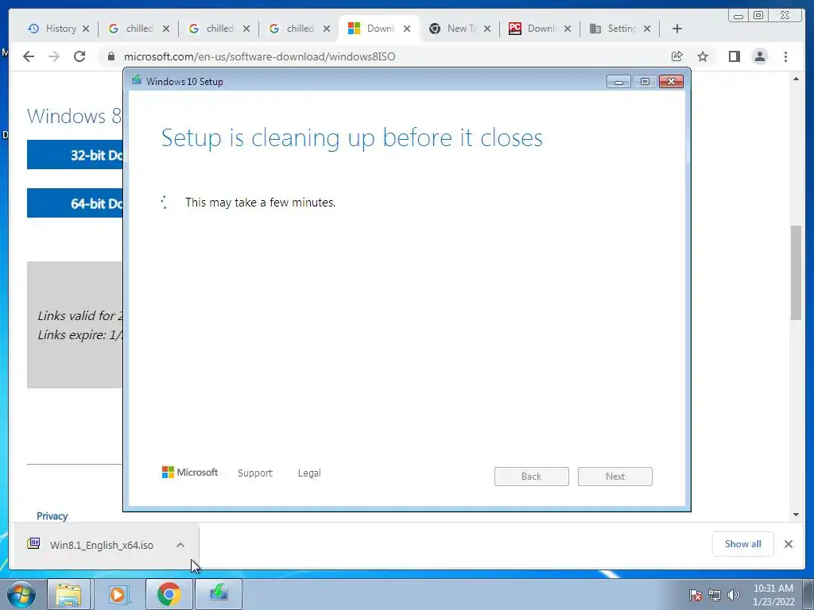Screen dimensions: 814x610
Task: Select the Microsoft Download tab
Action: click(x=379, y=29)
